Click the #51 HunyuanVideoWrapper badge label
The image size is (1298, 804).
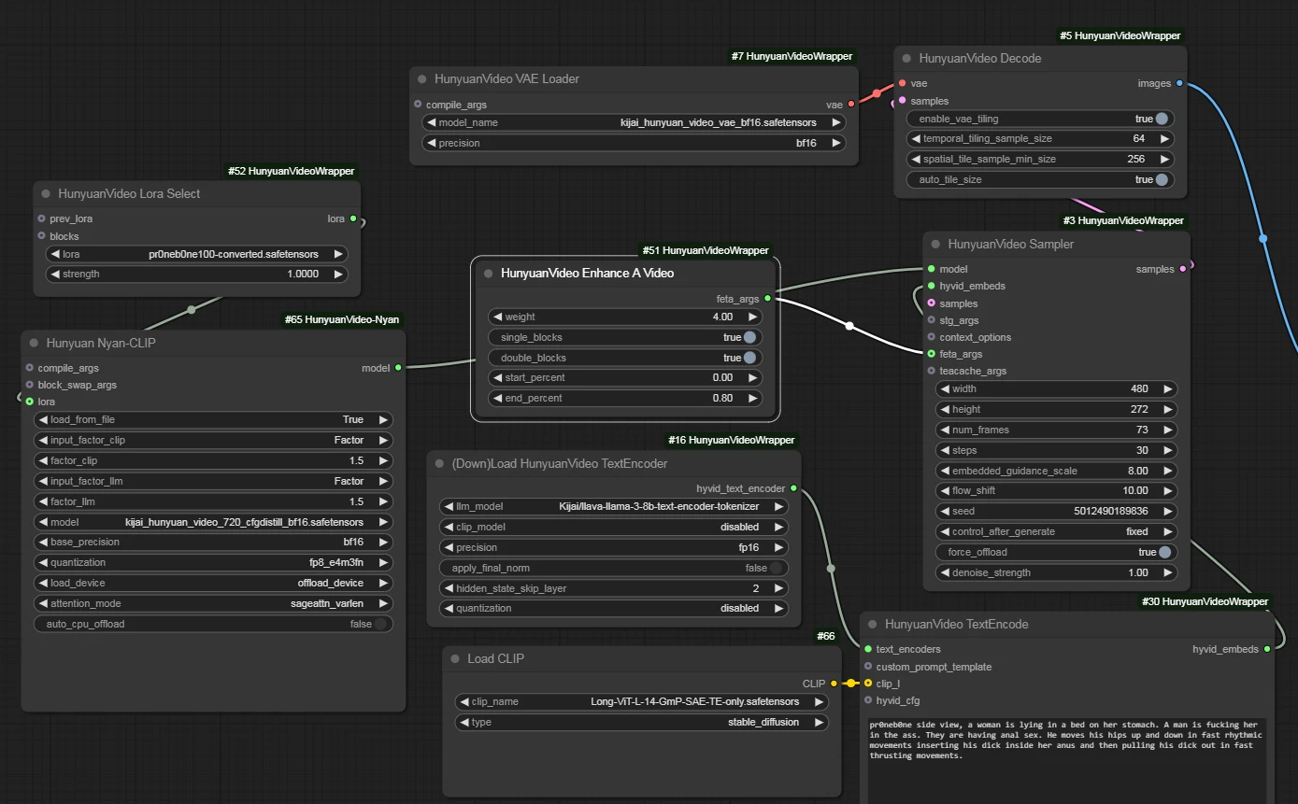point(706,250)
